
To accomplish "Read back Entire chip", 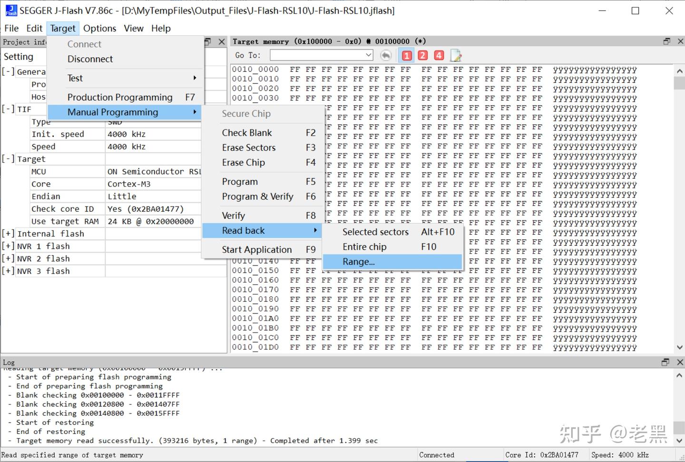I will pyautogui.click(x=392, y=246).
